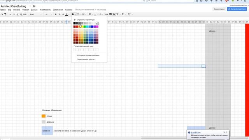
Task: Open the Arial font family dropdown
Action: click(36, 14)
